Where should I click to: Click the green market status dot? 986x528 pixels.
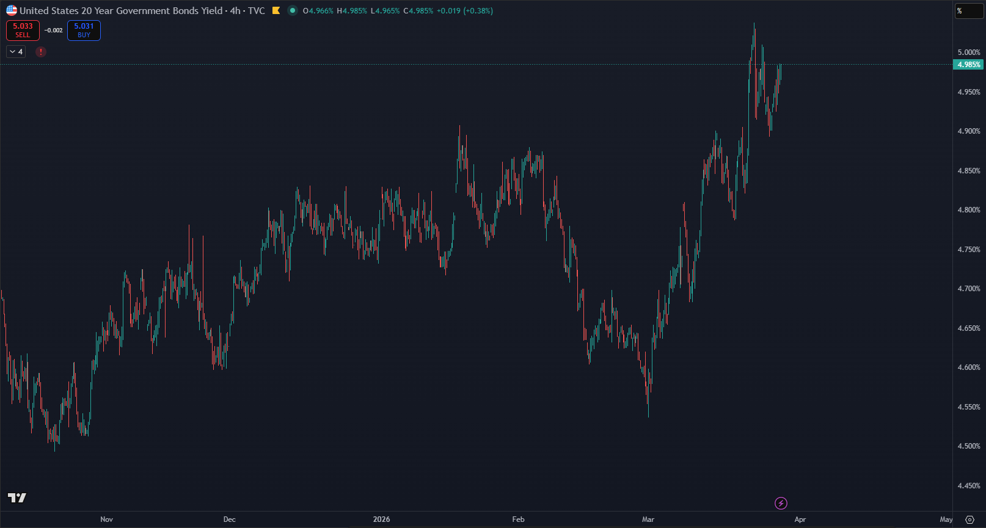(293, 10)
